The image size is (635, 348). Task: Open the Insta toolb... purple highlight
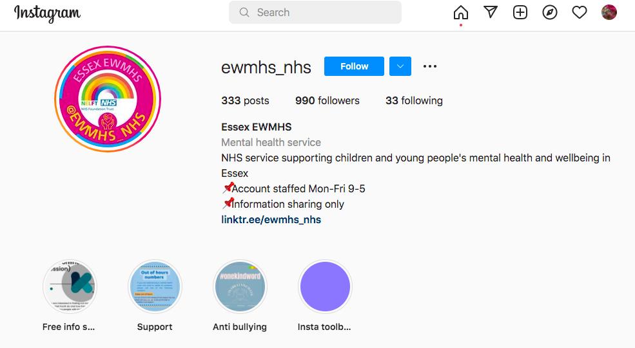325,286
